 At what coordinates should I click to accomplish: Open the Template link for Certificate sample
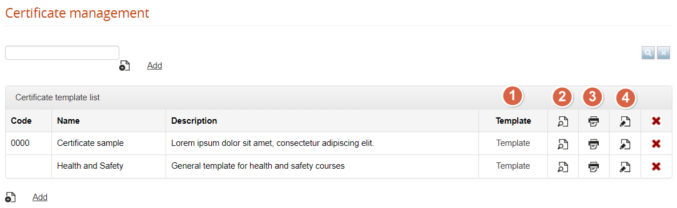pyautogui.click(x=513, y=144)
